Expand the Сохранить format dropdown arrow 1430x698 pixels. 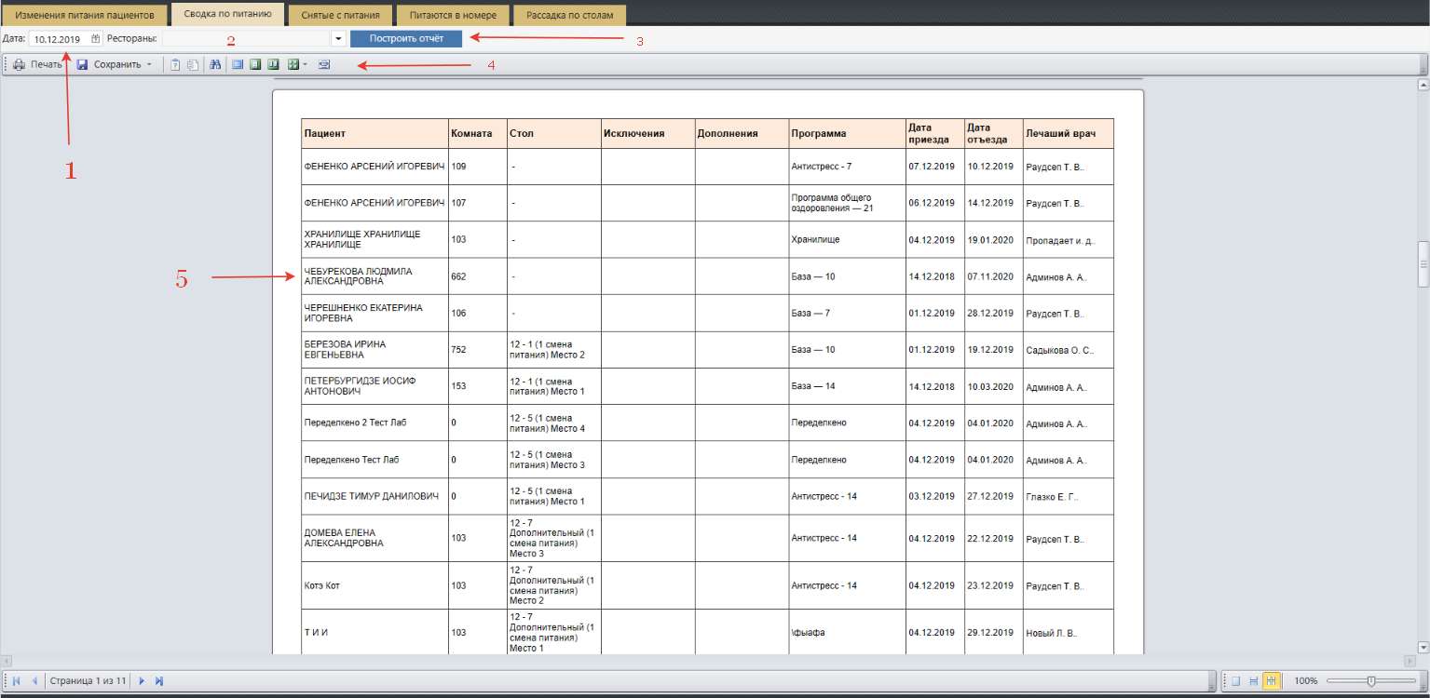(149, 65)
